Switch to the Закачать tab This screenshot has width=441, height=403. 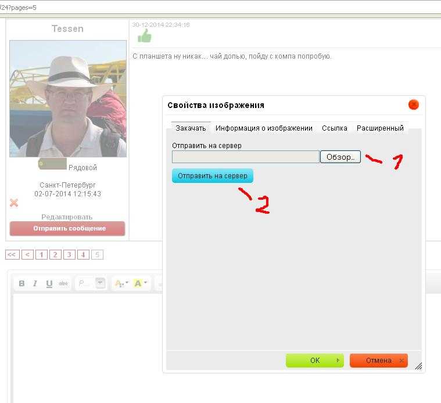click(191, 128)
